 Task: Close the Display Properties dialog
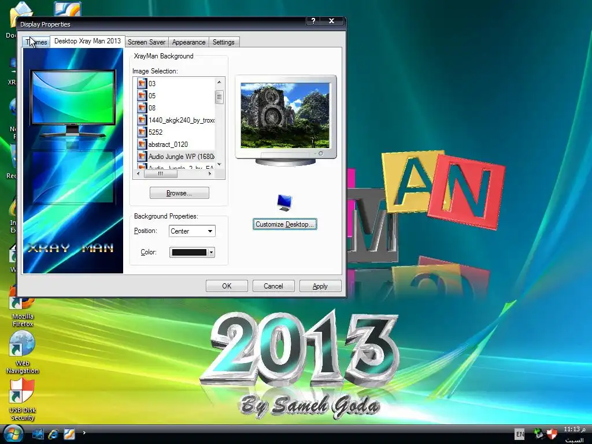pos(331,21)
